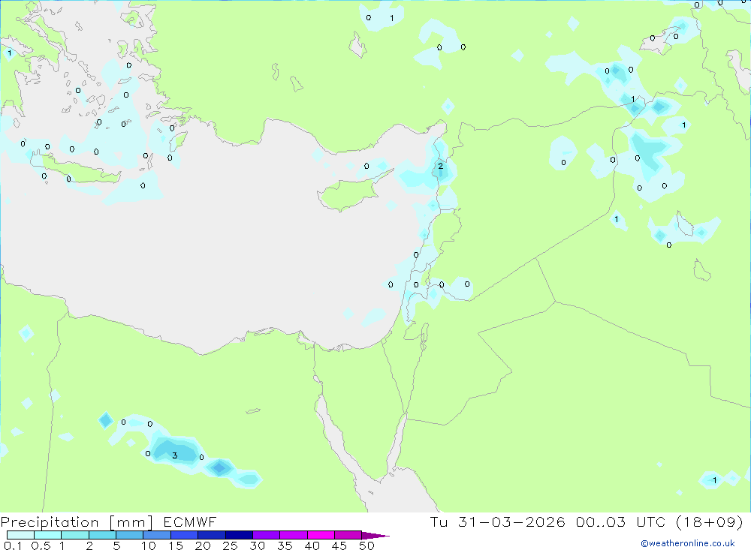Click the precipitation value "2" on Syrian coast
The height and width of the screenshot is (550, 751).
(441, 166)
